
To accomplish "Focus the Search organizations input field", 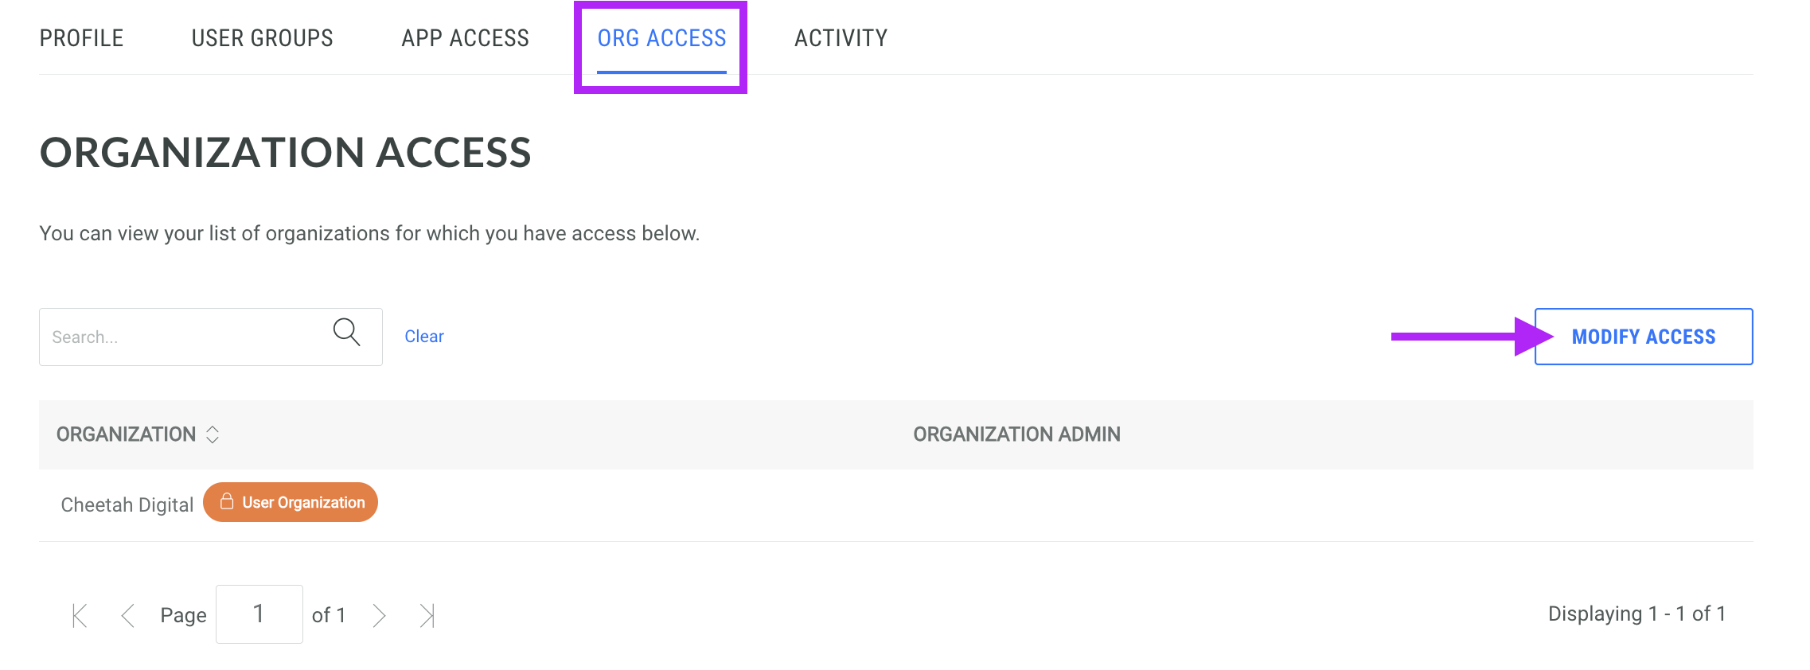I will click(x=210, y=337).
